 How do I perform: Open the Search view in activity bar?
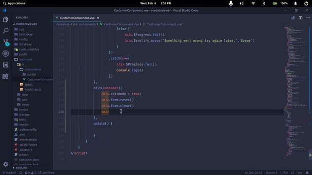coord(5,31)
